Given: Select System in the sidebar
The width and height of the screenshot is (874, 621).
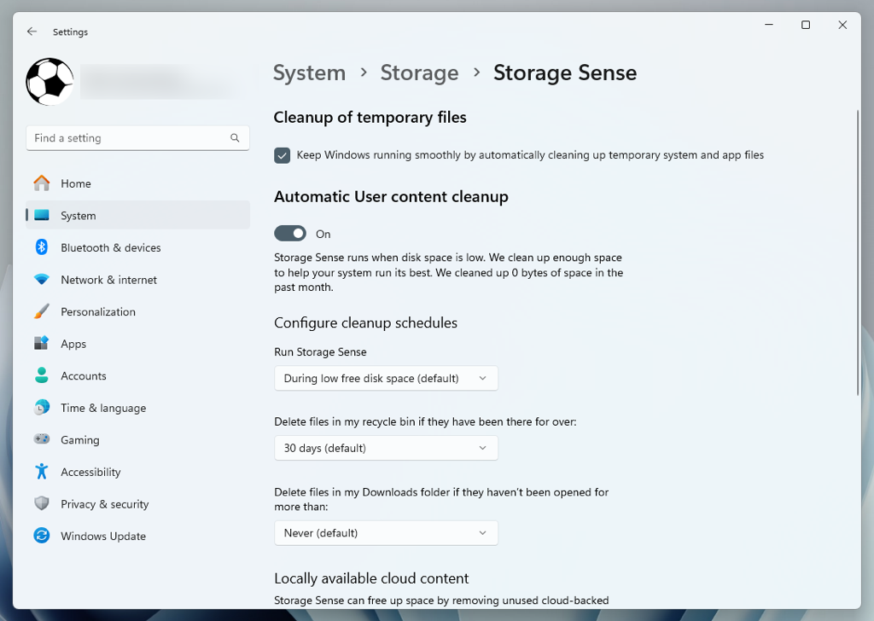Looking at the screenshot, I should coord(137,216).
